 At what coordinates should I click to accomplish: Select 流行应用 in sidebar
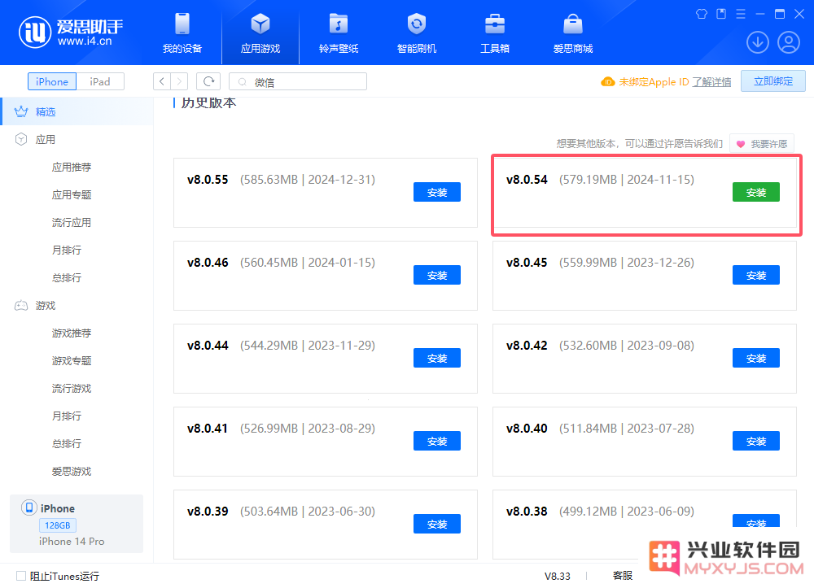coord(72,223)
